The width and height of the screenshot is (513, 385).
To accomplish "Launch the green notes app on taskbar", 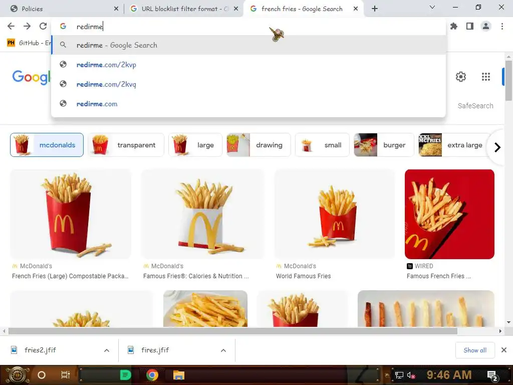I will click(x=125, y=375).
